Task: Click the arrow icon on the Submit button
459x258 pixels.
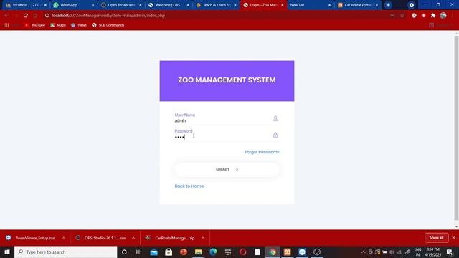Action: [237, 170]
